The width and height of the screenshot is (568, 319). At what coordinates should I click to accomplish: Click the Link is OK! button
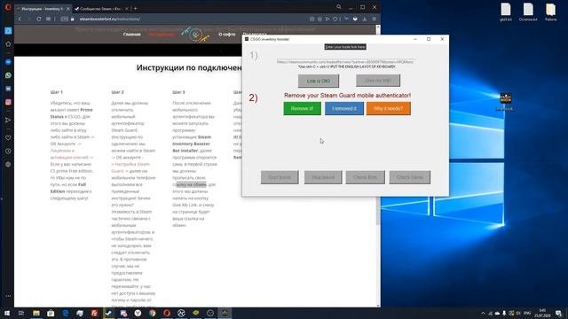tap(319, 81)
